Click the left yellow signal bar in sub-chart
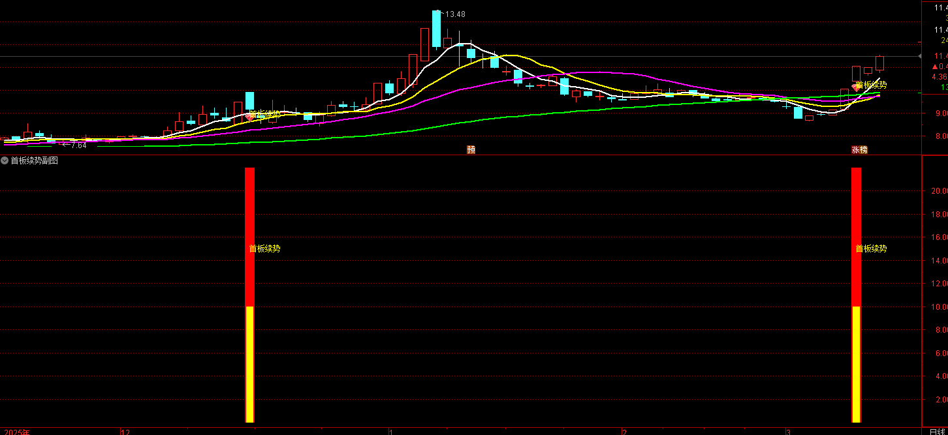 point(249,364)
